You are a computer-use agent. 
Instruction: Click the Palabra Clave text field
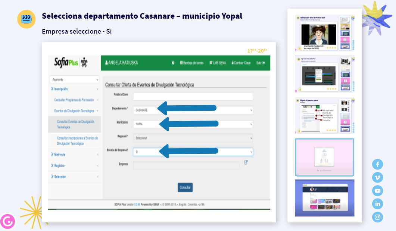click(x=193, y=96)
